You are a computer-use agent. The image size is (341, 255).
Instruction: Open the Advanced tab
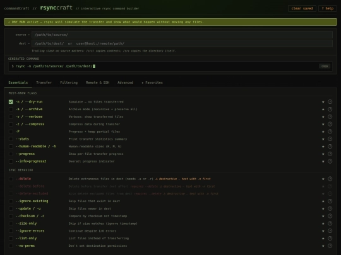pos(125,82)
